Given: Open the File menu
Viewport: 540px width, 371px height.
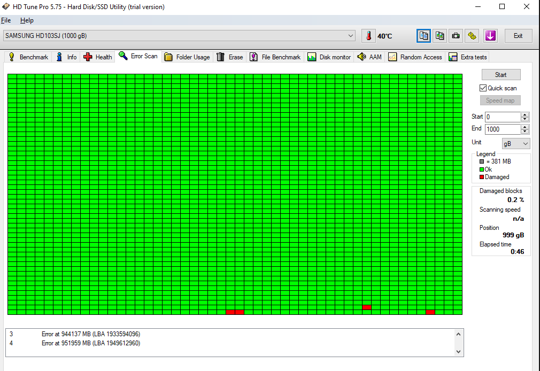Looking at the screenshot, I should [6, 20].
